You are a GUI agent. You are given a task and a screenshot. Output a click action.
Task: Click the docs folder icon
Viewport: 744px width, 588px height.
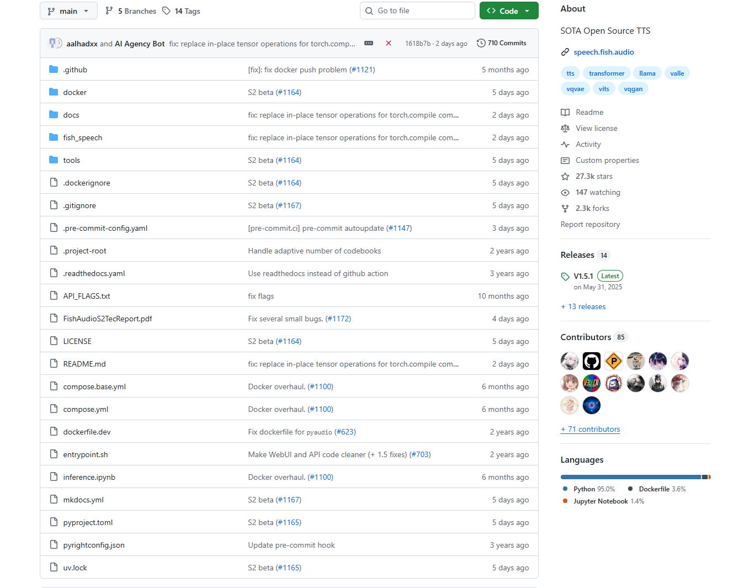54,115
